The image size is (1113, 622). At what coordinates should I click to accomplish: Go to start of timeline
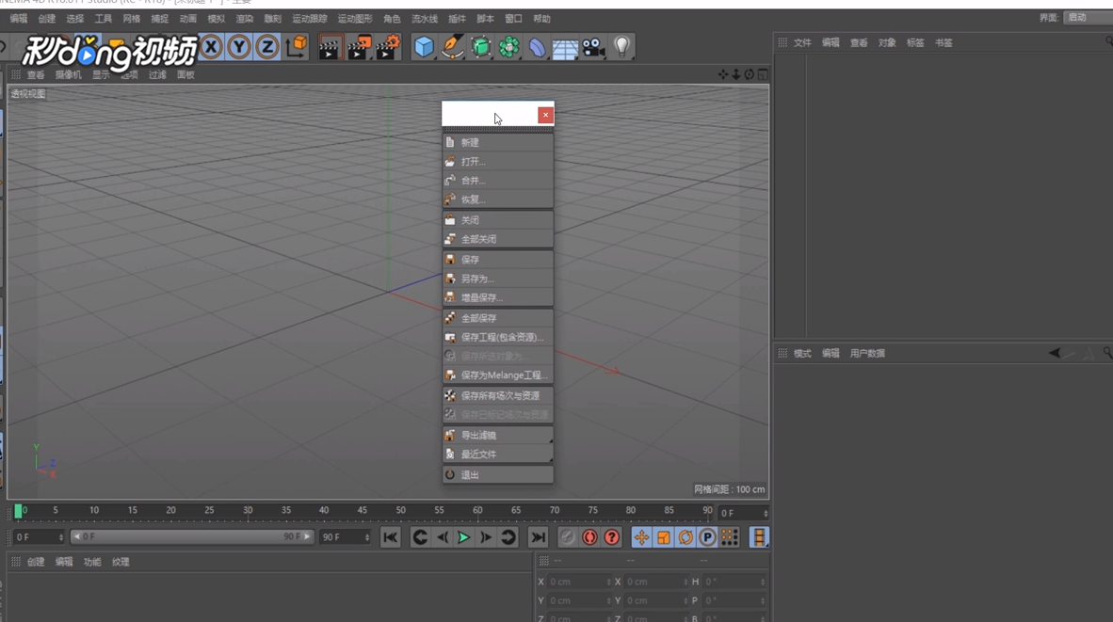[x=391, y=537]
